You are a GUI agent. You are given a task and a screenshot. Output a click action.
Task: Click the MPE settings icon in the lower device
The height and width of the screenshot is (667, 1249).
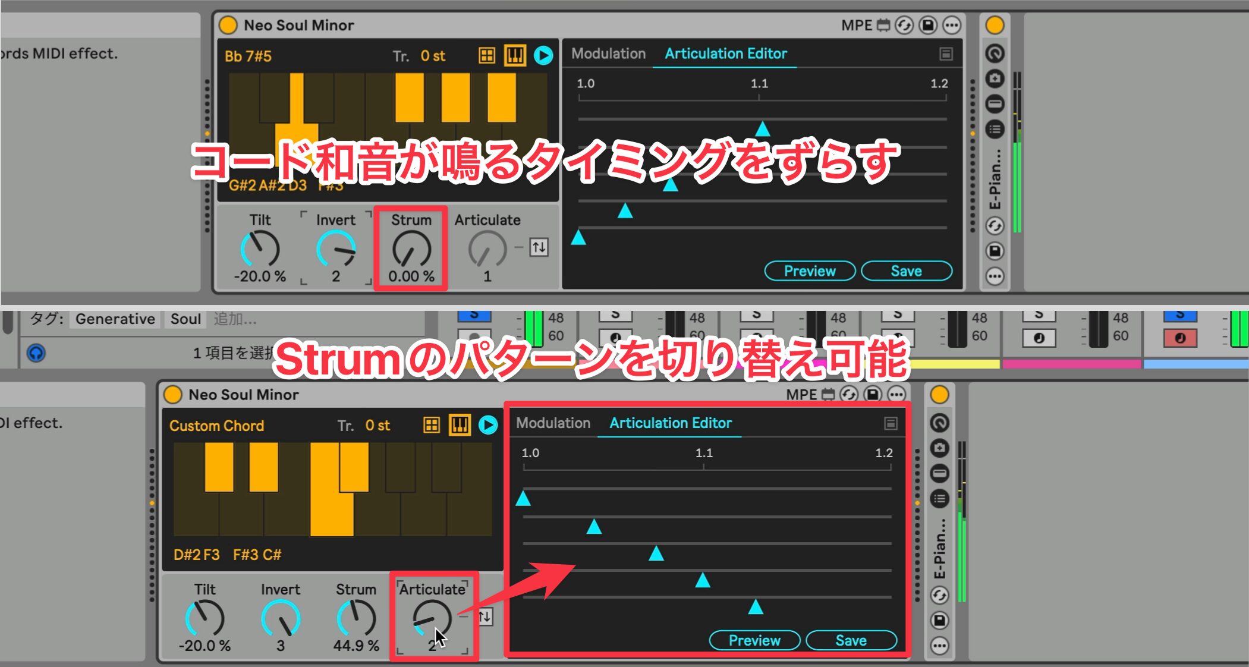coord(829,395)
